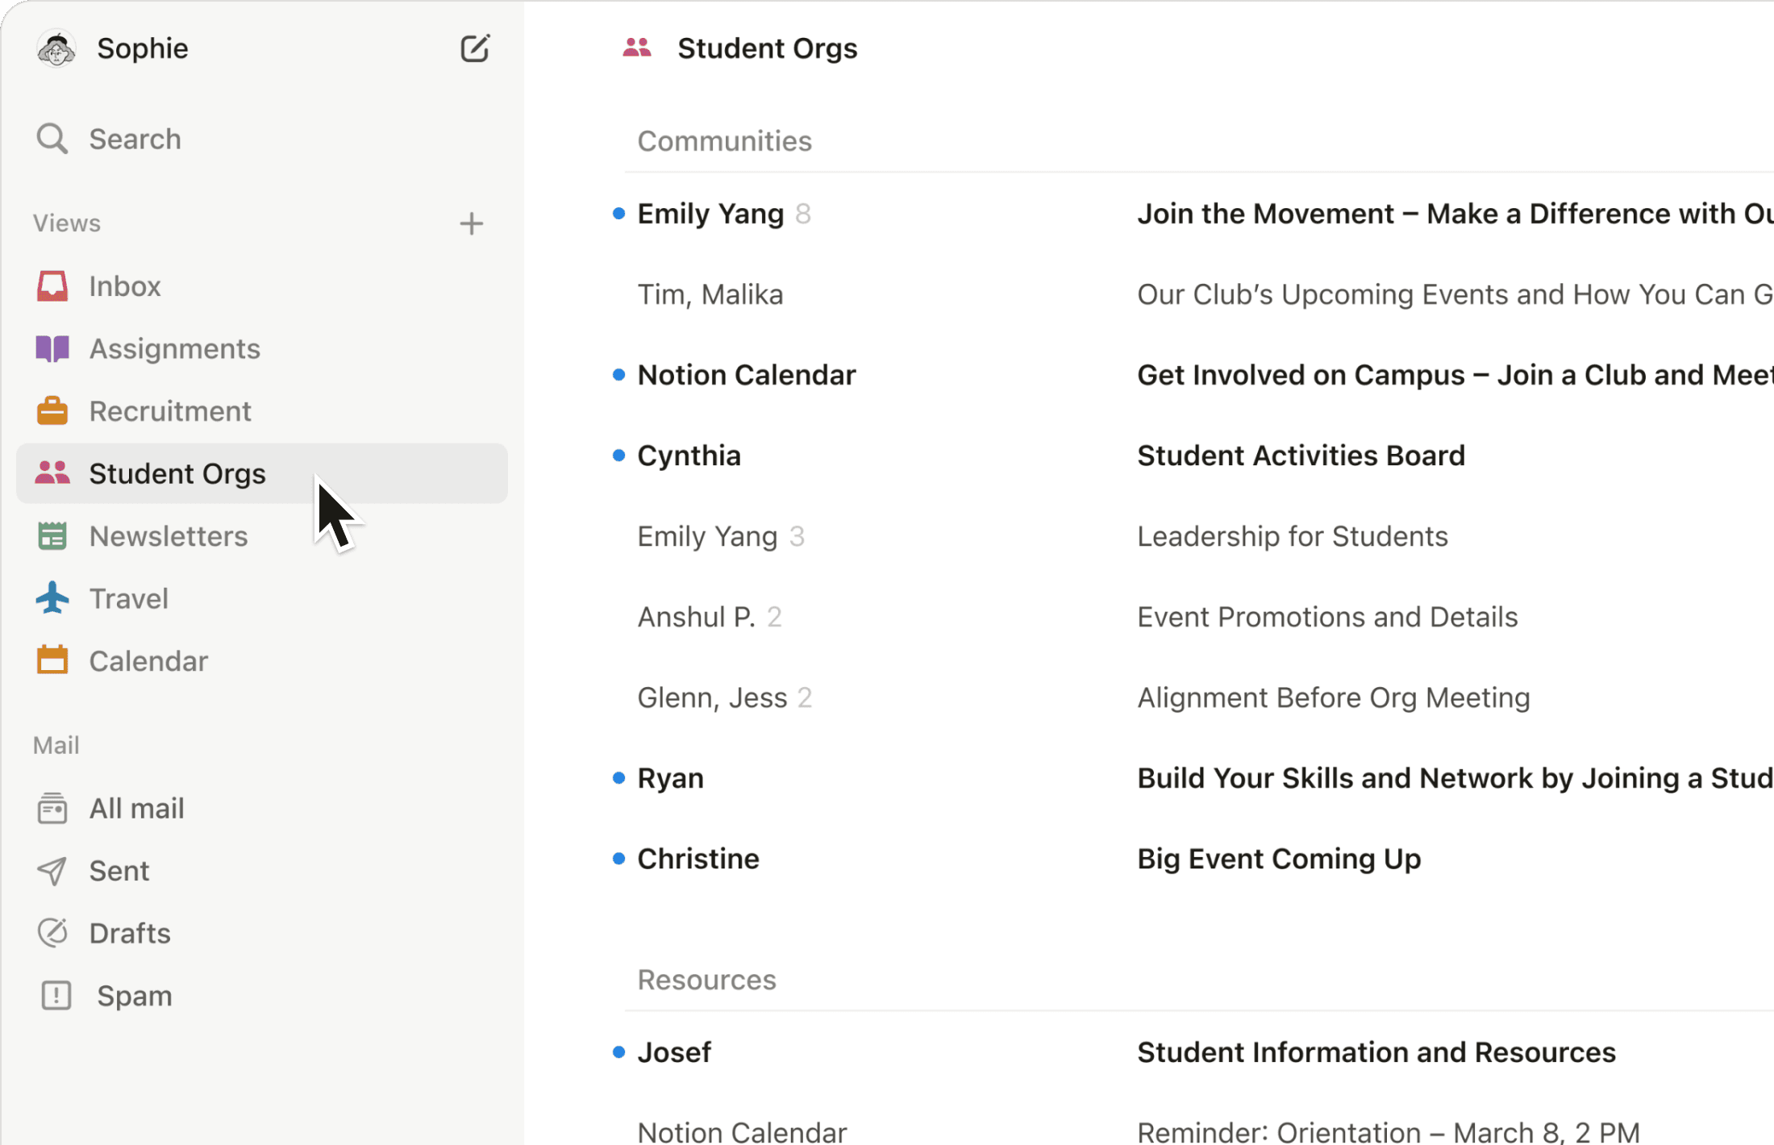
Task: Click the Travel airplane icon
Action: coord(52,598)
